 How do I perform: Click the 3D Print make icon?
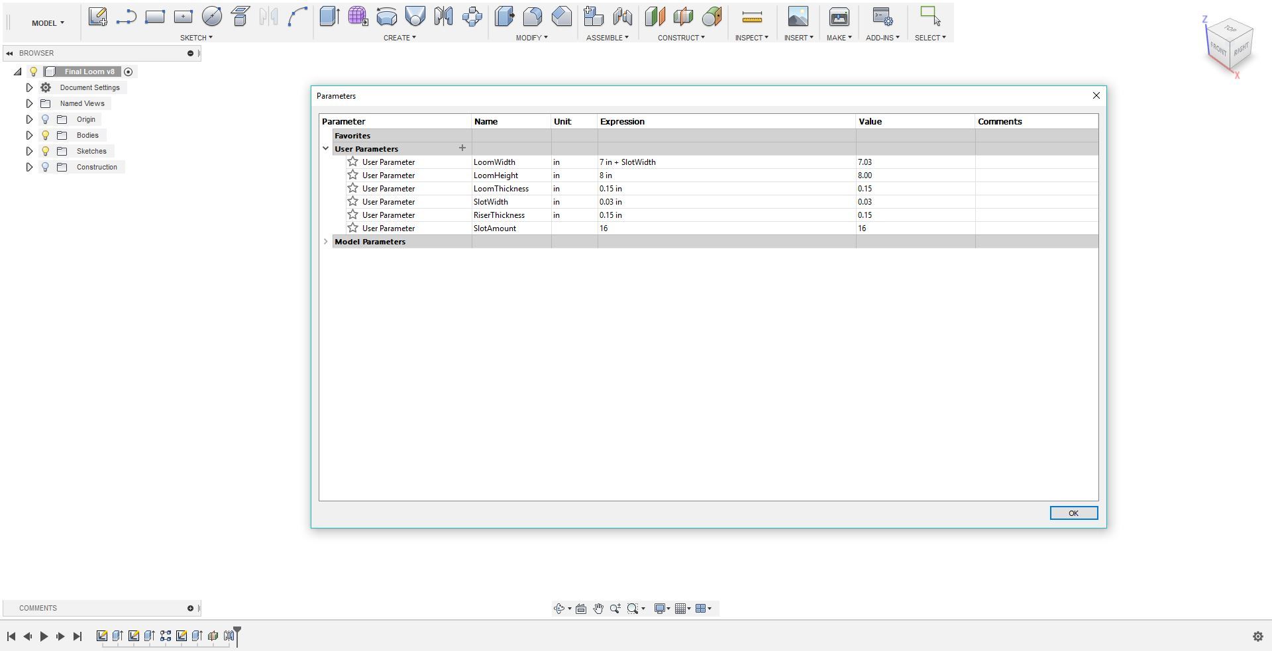coord(839,17)
